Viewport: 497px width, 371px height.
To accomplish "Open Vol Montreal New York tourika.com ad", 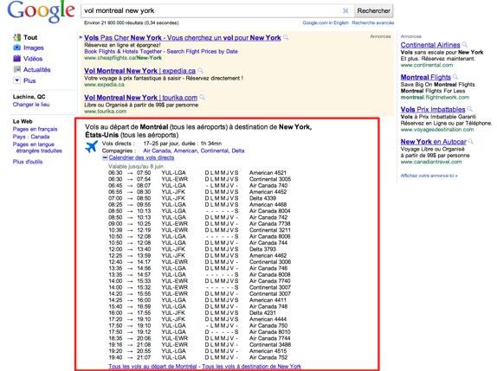I will coord(141,98).
